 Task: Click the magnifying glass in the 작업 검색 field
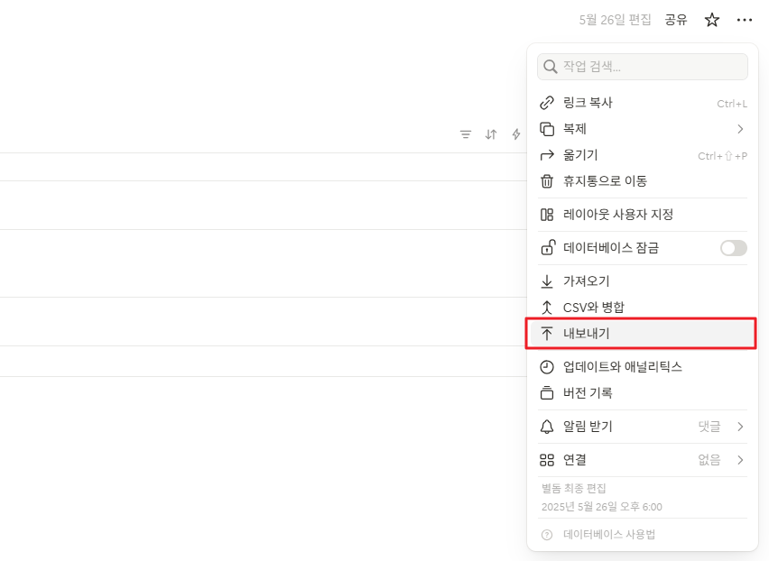(549, 66)
